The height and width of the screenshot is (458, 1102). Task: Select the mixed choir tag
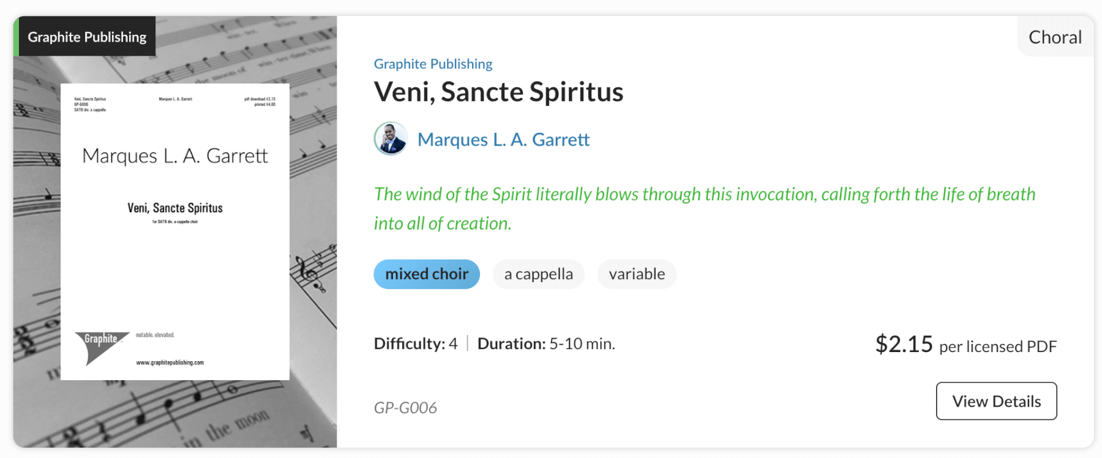click(x=427, y=274)
